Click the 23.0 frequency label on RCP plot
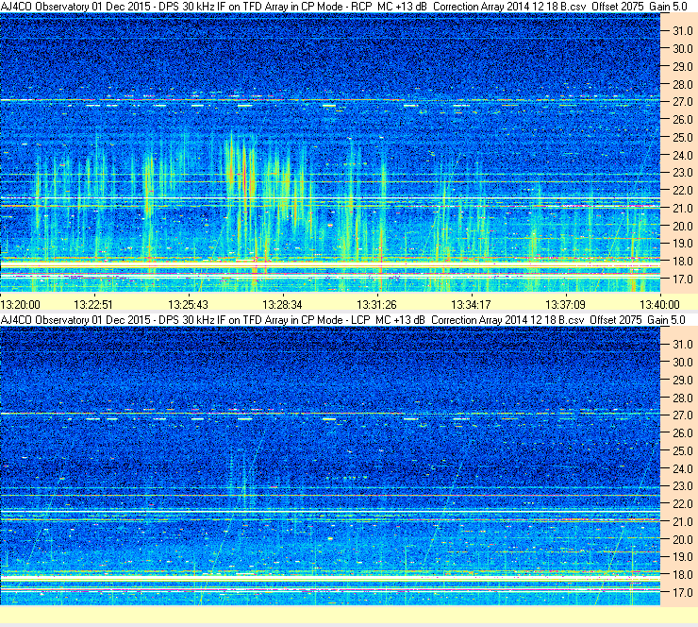Image resolution: width=698 pixels, height=627 pixels. click(682, 173)
